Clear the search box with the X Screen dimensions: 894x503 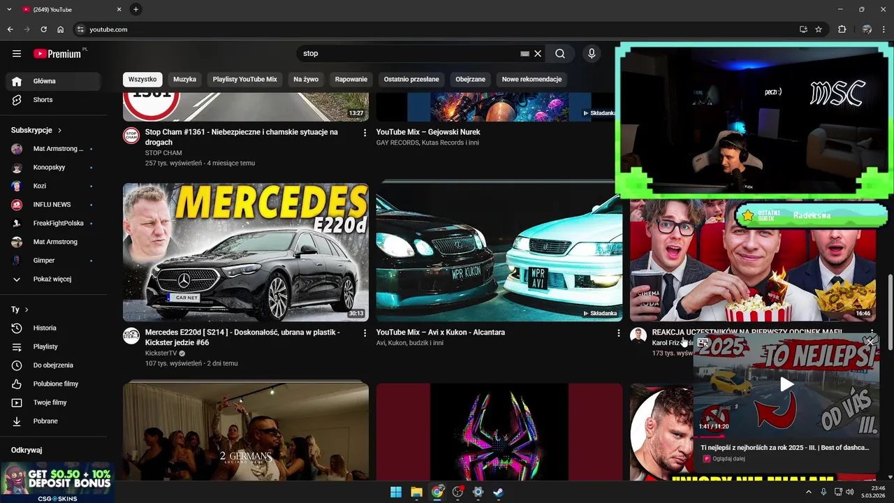tap(538, 54)
